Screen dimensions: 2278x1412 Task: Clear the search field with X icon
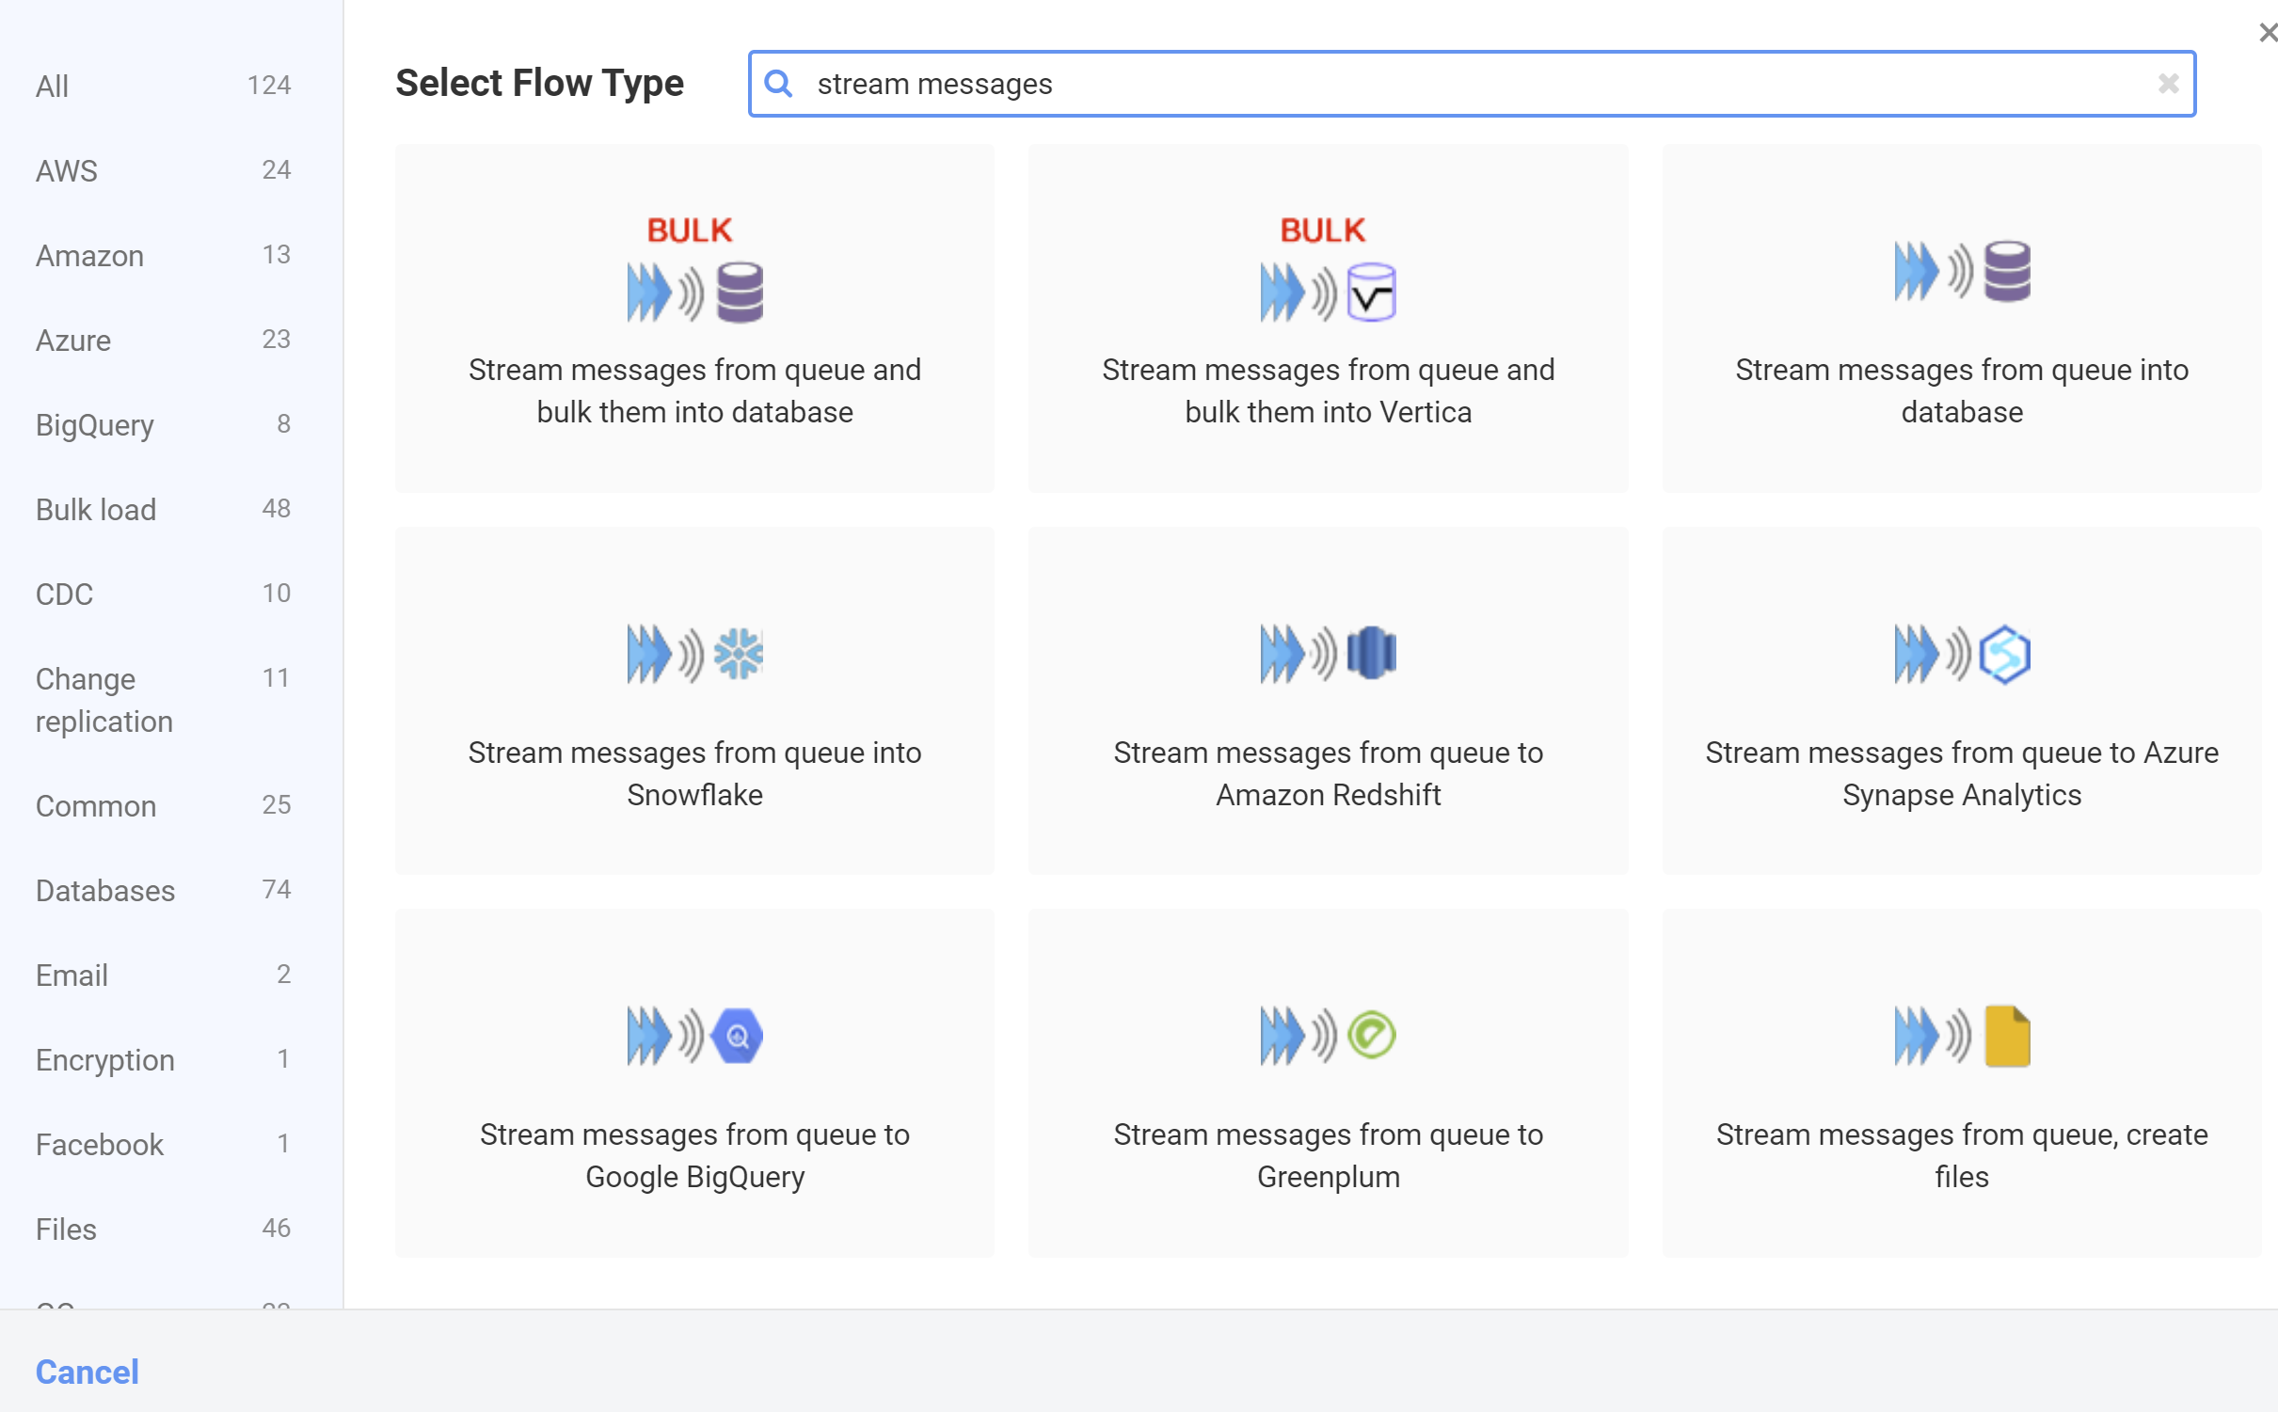(2168, 84)
